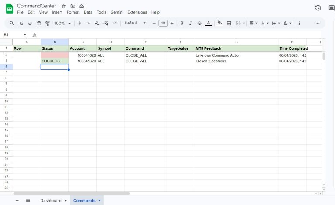Check the cloud document status icon
This screenshot has height=205, width=335.
pyautogui.click(x=82, y=6)
